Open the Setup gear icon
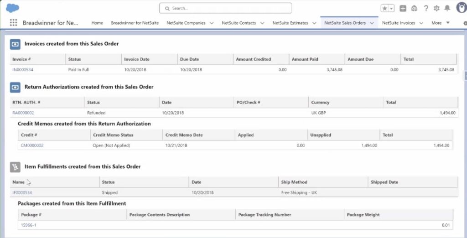This screenshot has width=467, height=238. (x=436, y=9)
